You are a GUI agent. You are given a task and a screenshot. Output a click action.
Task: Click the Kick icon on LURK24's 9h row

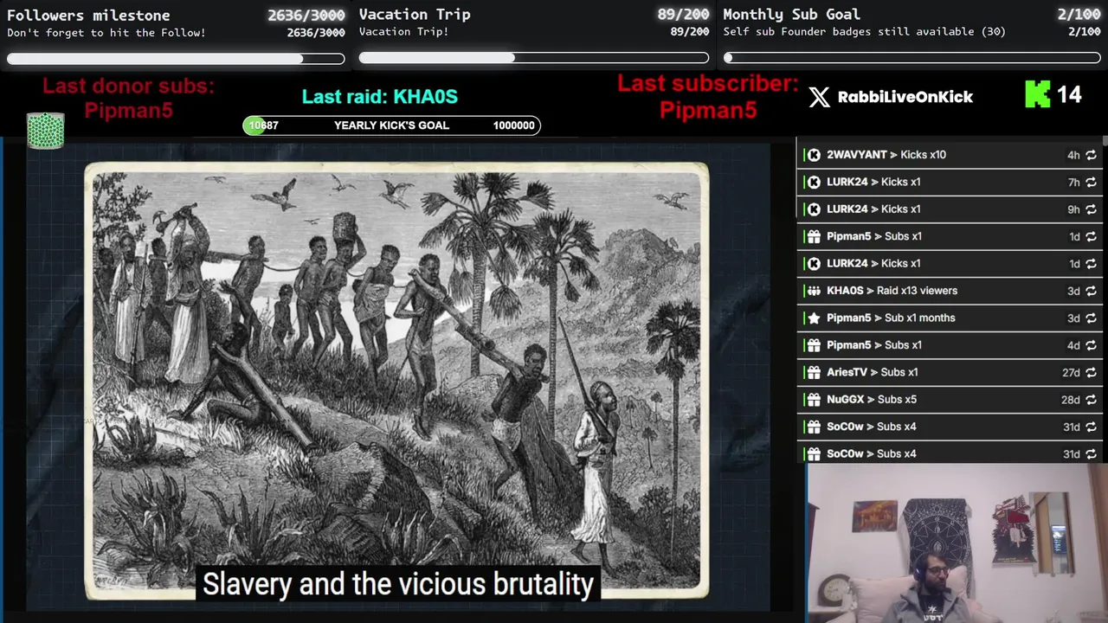click(814, 209)
